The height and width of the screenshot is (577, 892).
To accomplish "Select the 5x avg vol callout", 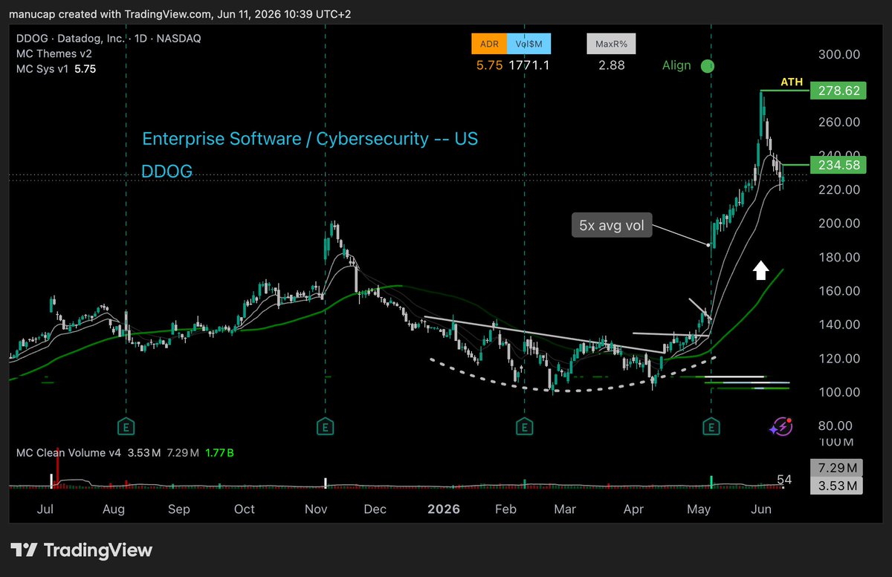I will [x=611, y=226].
